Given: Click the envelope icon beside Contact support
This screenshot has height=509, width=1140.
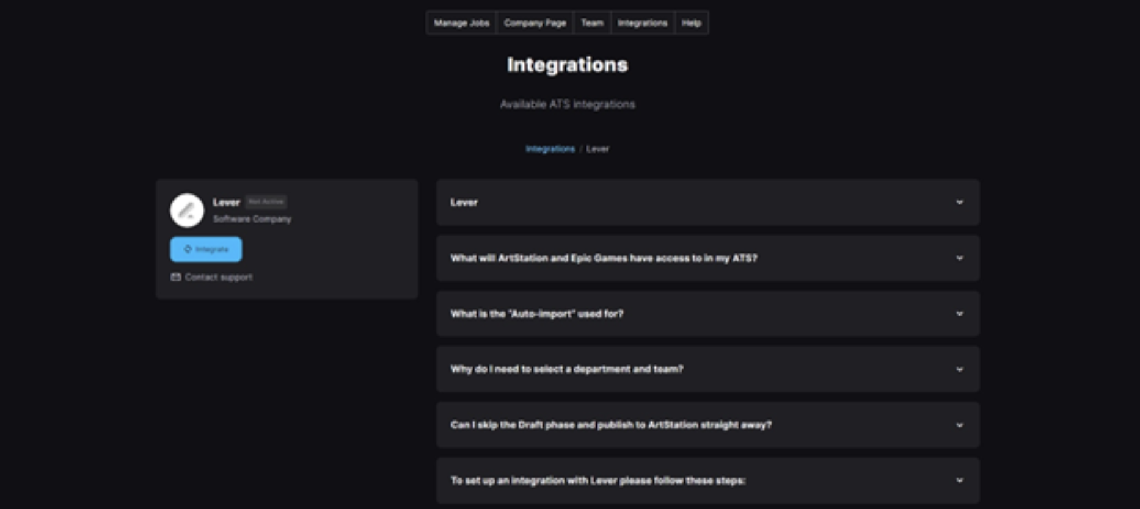Looking at the screenshot, I should pos(176,277).
